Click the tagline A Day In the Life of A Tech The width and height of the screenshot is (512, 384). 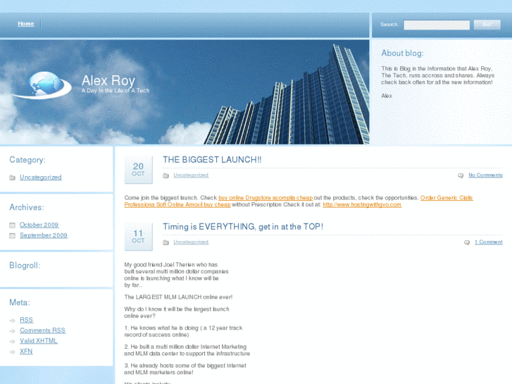[115, 90]
